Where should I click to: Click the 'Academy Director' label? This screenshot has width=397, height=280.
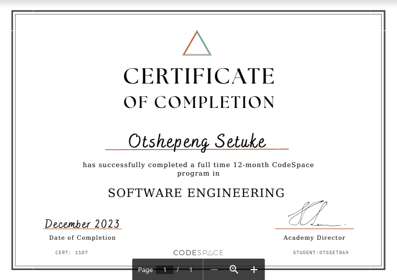point(314,238)
